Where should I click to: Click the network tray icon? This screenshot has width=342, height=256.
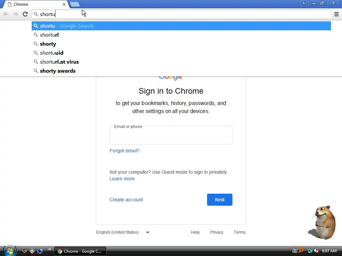tap(310, 251)
